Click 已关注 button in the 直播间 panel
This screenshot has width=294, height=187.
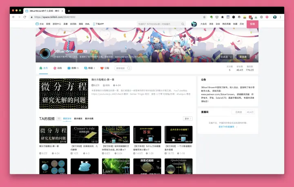tap(239, 112)
